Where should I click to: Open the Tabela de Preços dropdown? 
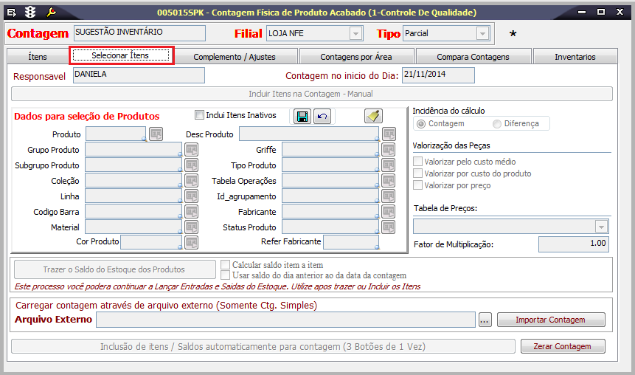click(x=601, y=227)
